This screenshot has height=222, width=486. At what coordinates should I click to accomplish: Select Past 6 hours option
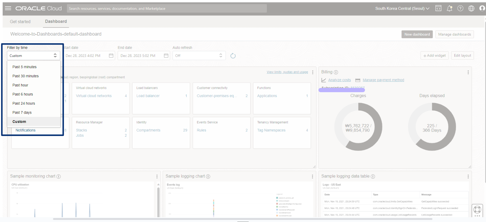tap(34, 94)
